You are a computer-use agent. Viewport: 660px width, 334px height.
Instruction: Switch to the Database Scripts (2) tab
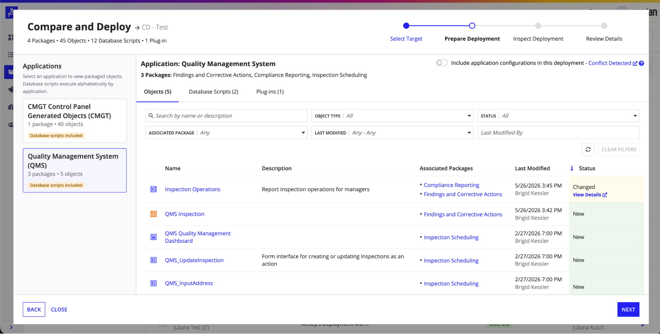tap(214, 92)
